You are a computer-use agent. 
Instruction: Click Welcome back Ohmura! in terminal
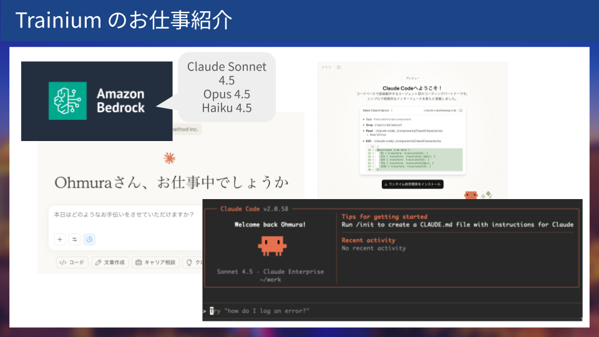[270, 224]
